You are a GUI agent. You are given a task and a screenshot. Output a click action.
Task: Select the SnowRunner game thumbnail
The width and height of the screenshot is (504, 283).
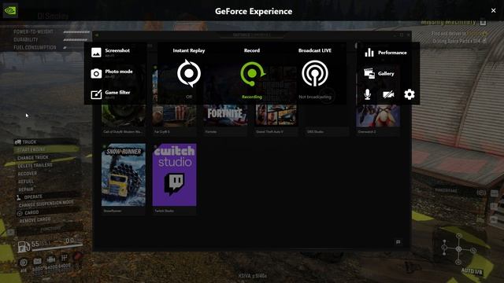coord(124,175)
